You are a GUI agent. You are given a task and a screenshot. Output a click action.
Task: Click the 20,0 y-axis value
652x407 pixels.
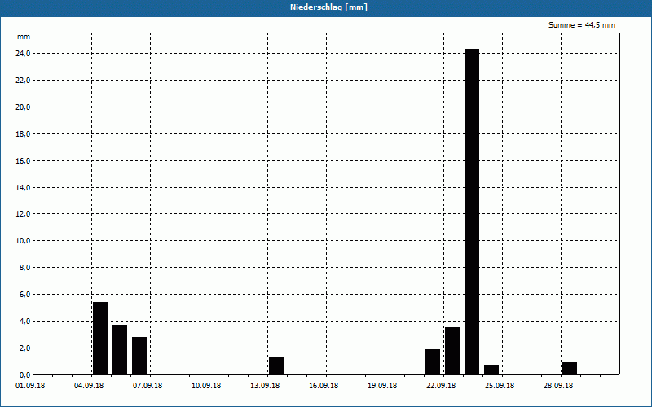click(x=23, y=107)
